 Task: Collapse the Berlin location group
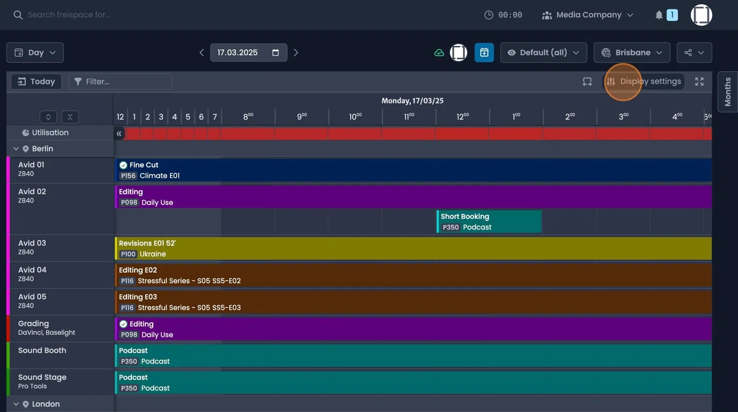click(16, 148)
